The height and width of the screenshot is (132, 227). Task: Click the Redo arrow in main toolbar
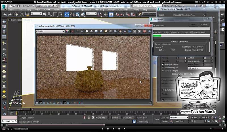pos(10,14)
